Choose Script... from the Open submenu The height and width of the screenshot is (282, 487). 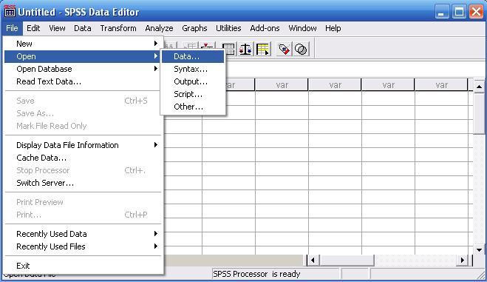[193, 94]
